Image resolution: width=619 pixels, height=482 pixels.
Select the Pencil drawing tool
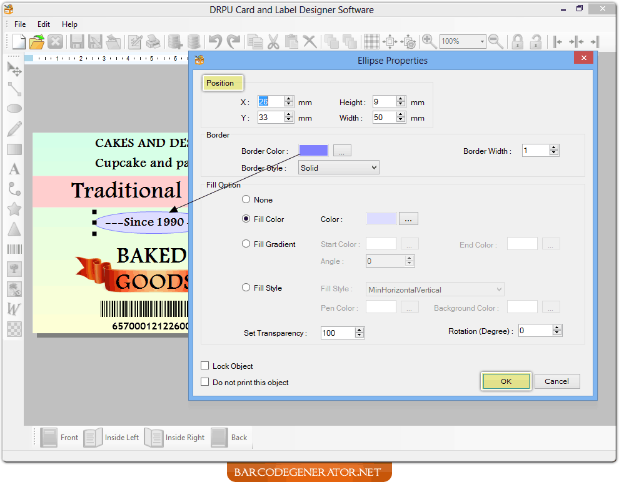pos(14,128)
